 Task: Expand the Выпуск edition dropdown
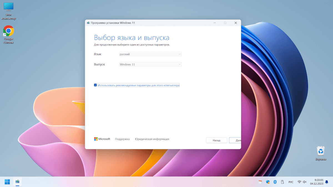[x=150, y=65]
